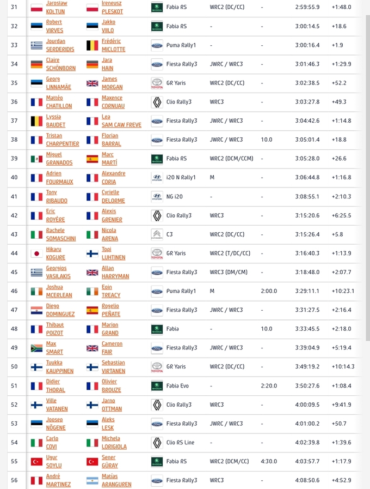Click the Turkish flag next to Ugur Soylu
Image resolution: width=370 pixels, height=489 pixels.
point(36,462)
